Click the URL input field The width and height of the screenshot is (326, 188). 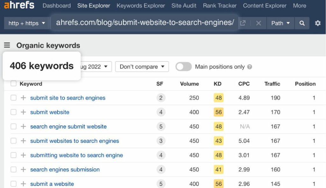coord(145,23)
